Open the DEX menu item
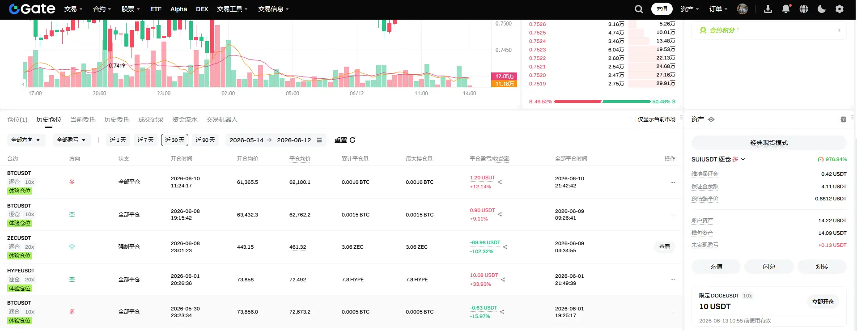Viewport: 857px width, 331px height. [202, 9]
